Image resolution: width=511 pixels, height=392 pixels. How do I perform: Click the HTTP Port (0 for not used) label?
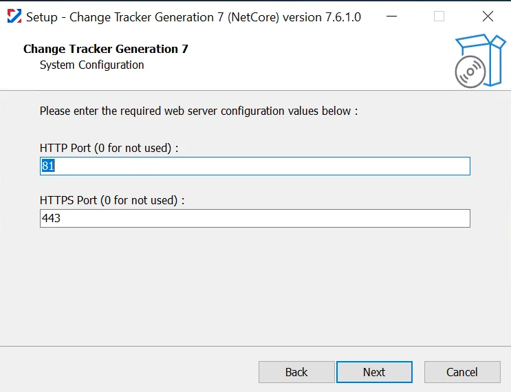pos(109,149)
